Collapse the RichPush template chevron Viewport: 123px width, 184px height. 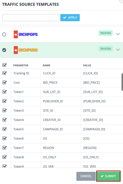[x=118, y=50]
